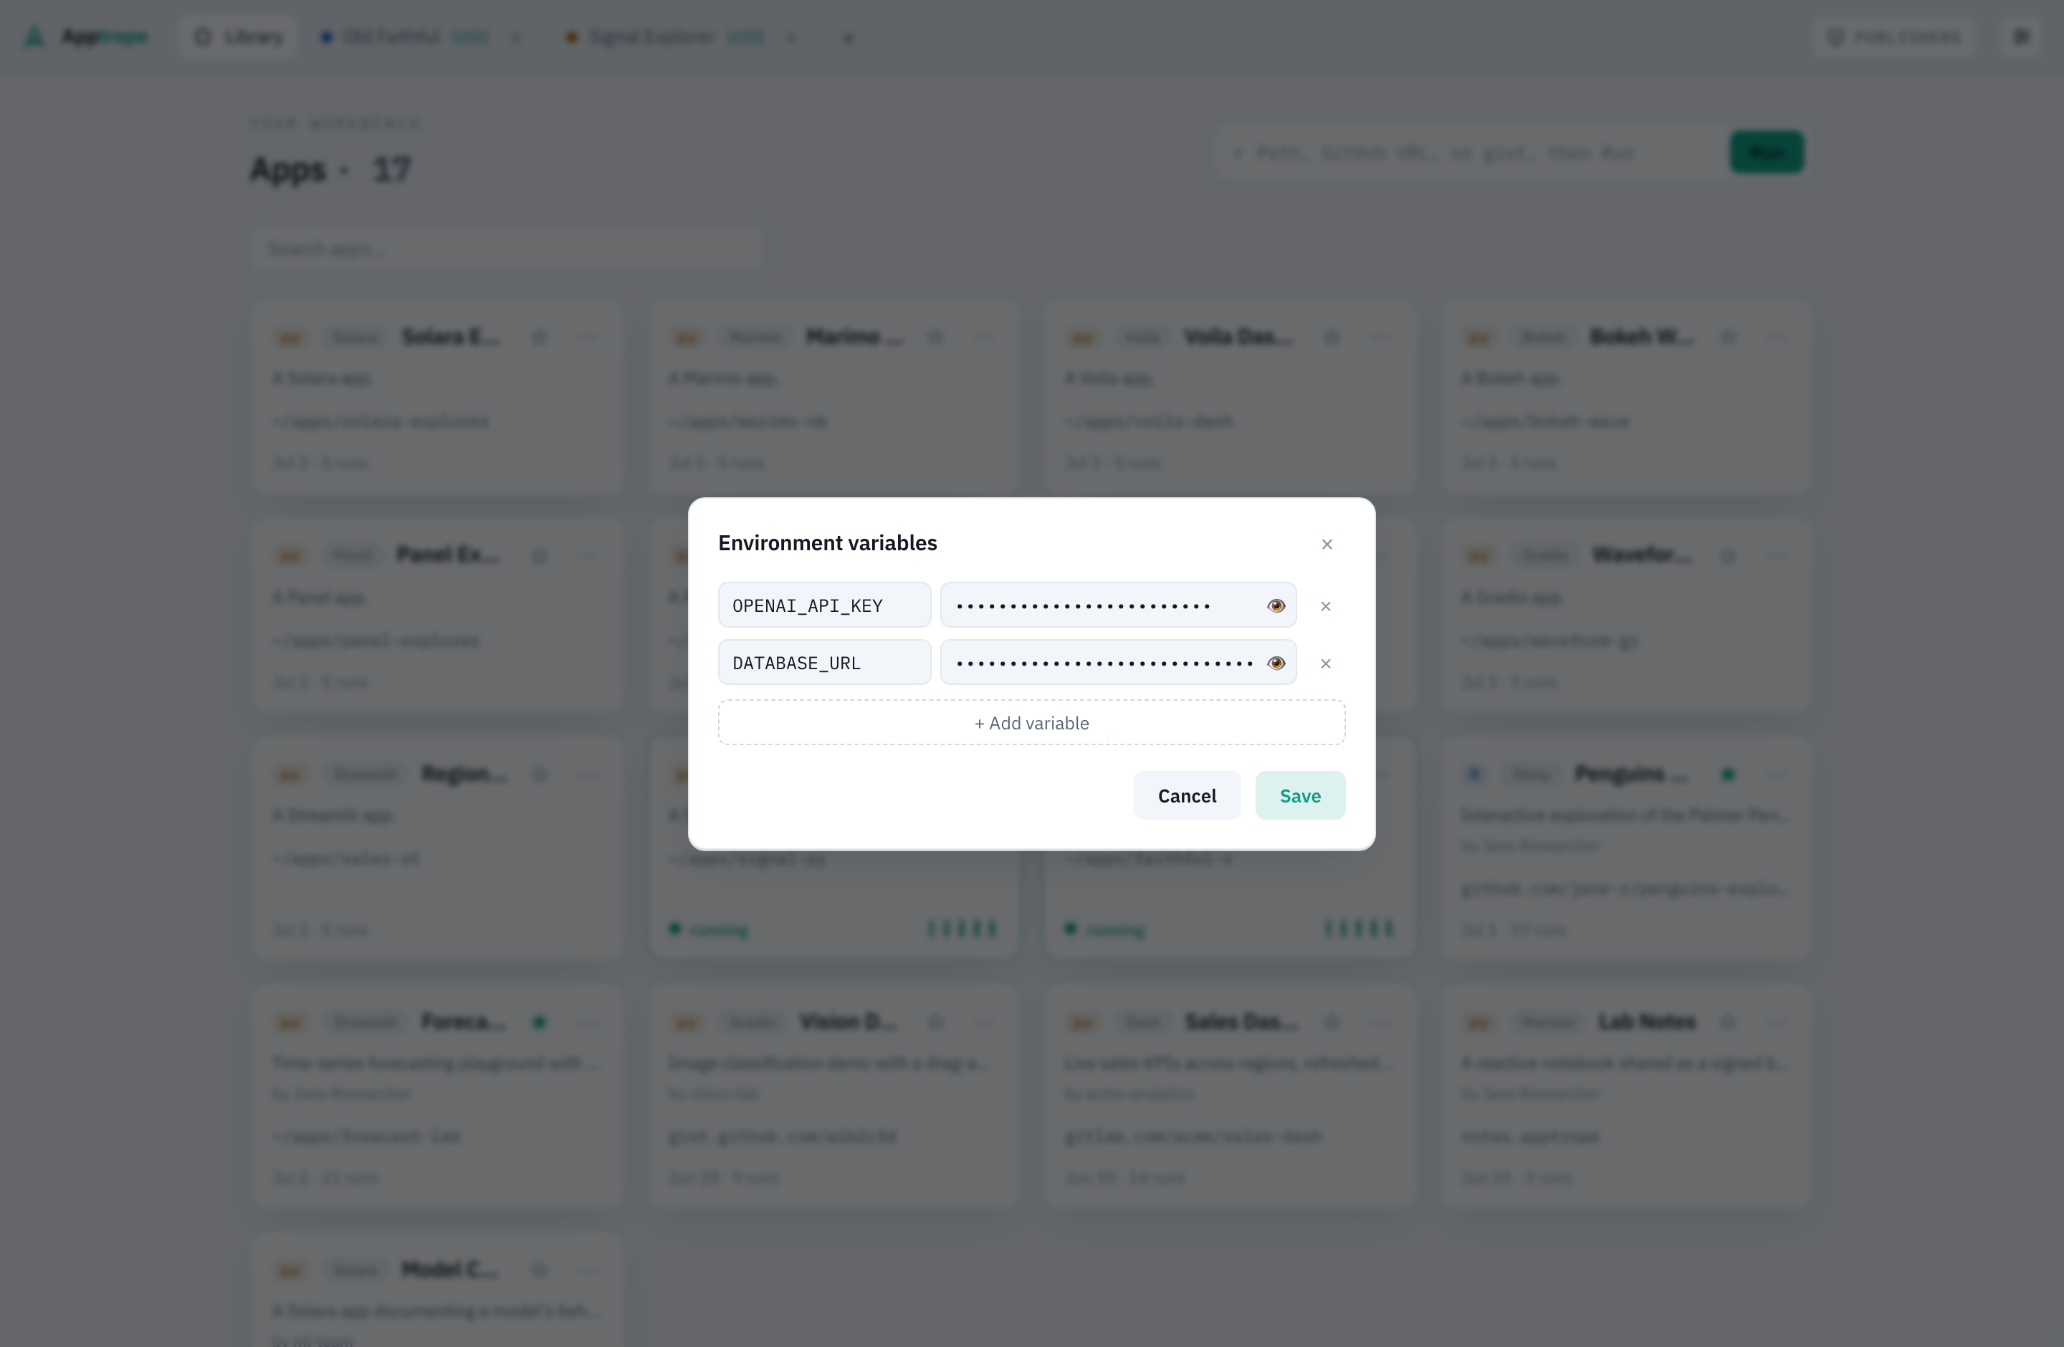The image size is (2064, 1347).
Task: Edit the OPENAI_API_KEY variable name field
Action: 824,605
